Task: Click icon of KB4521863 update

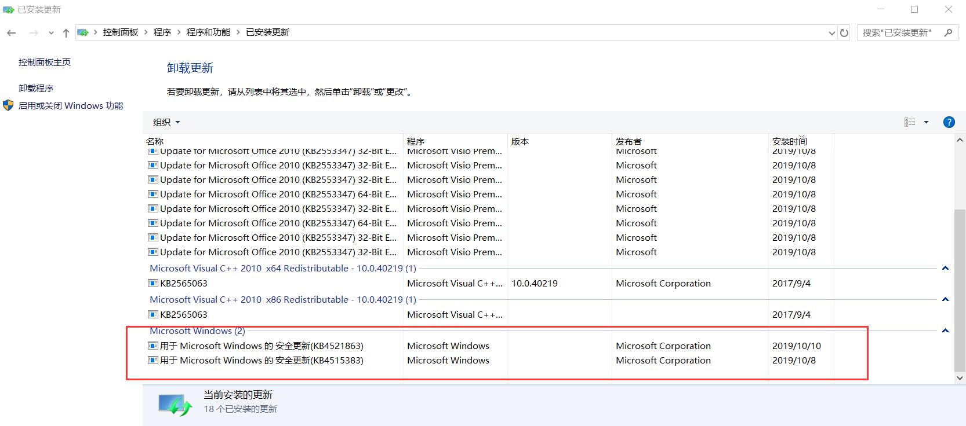Action: tap(153, 346)
